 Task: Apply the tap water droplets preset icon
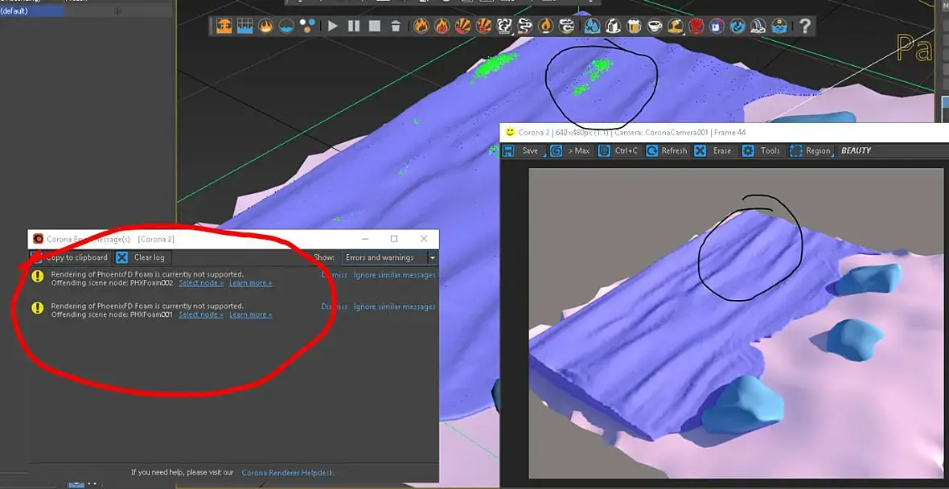pos(593,26)
